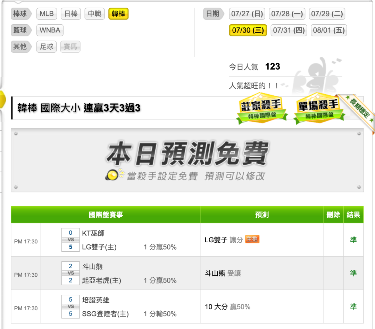Image resolution: width=375 pixels, height=329 pixels.
Task: Select the 韓棒 league tab
Action: (118, 14)
